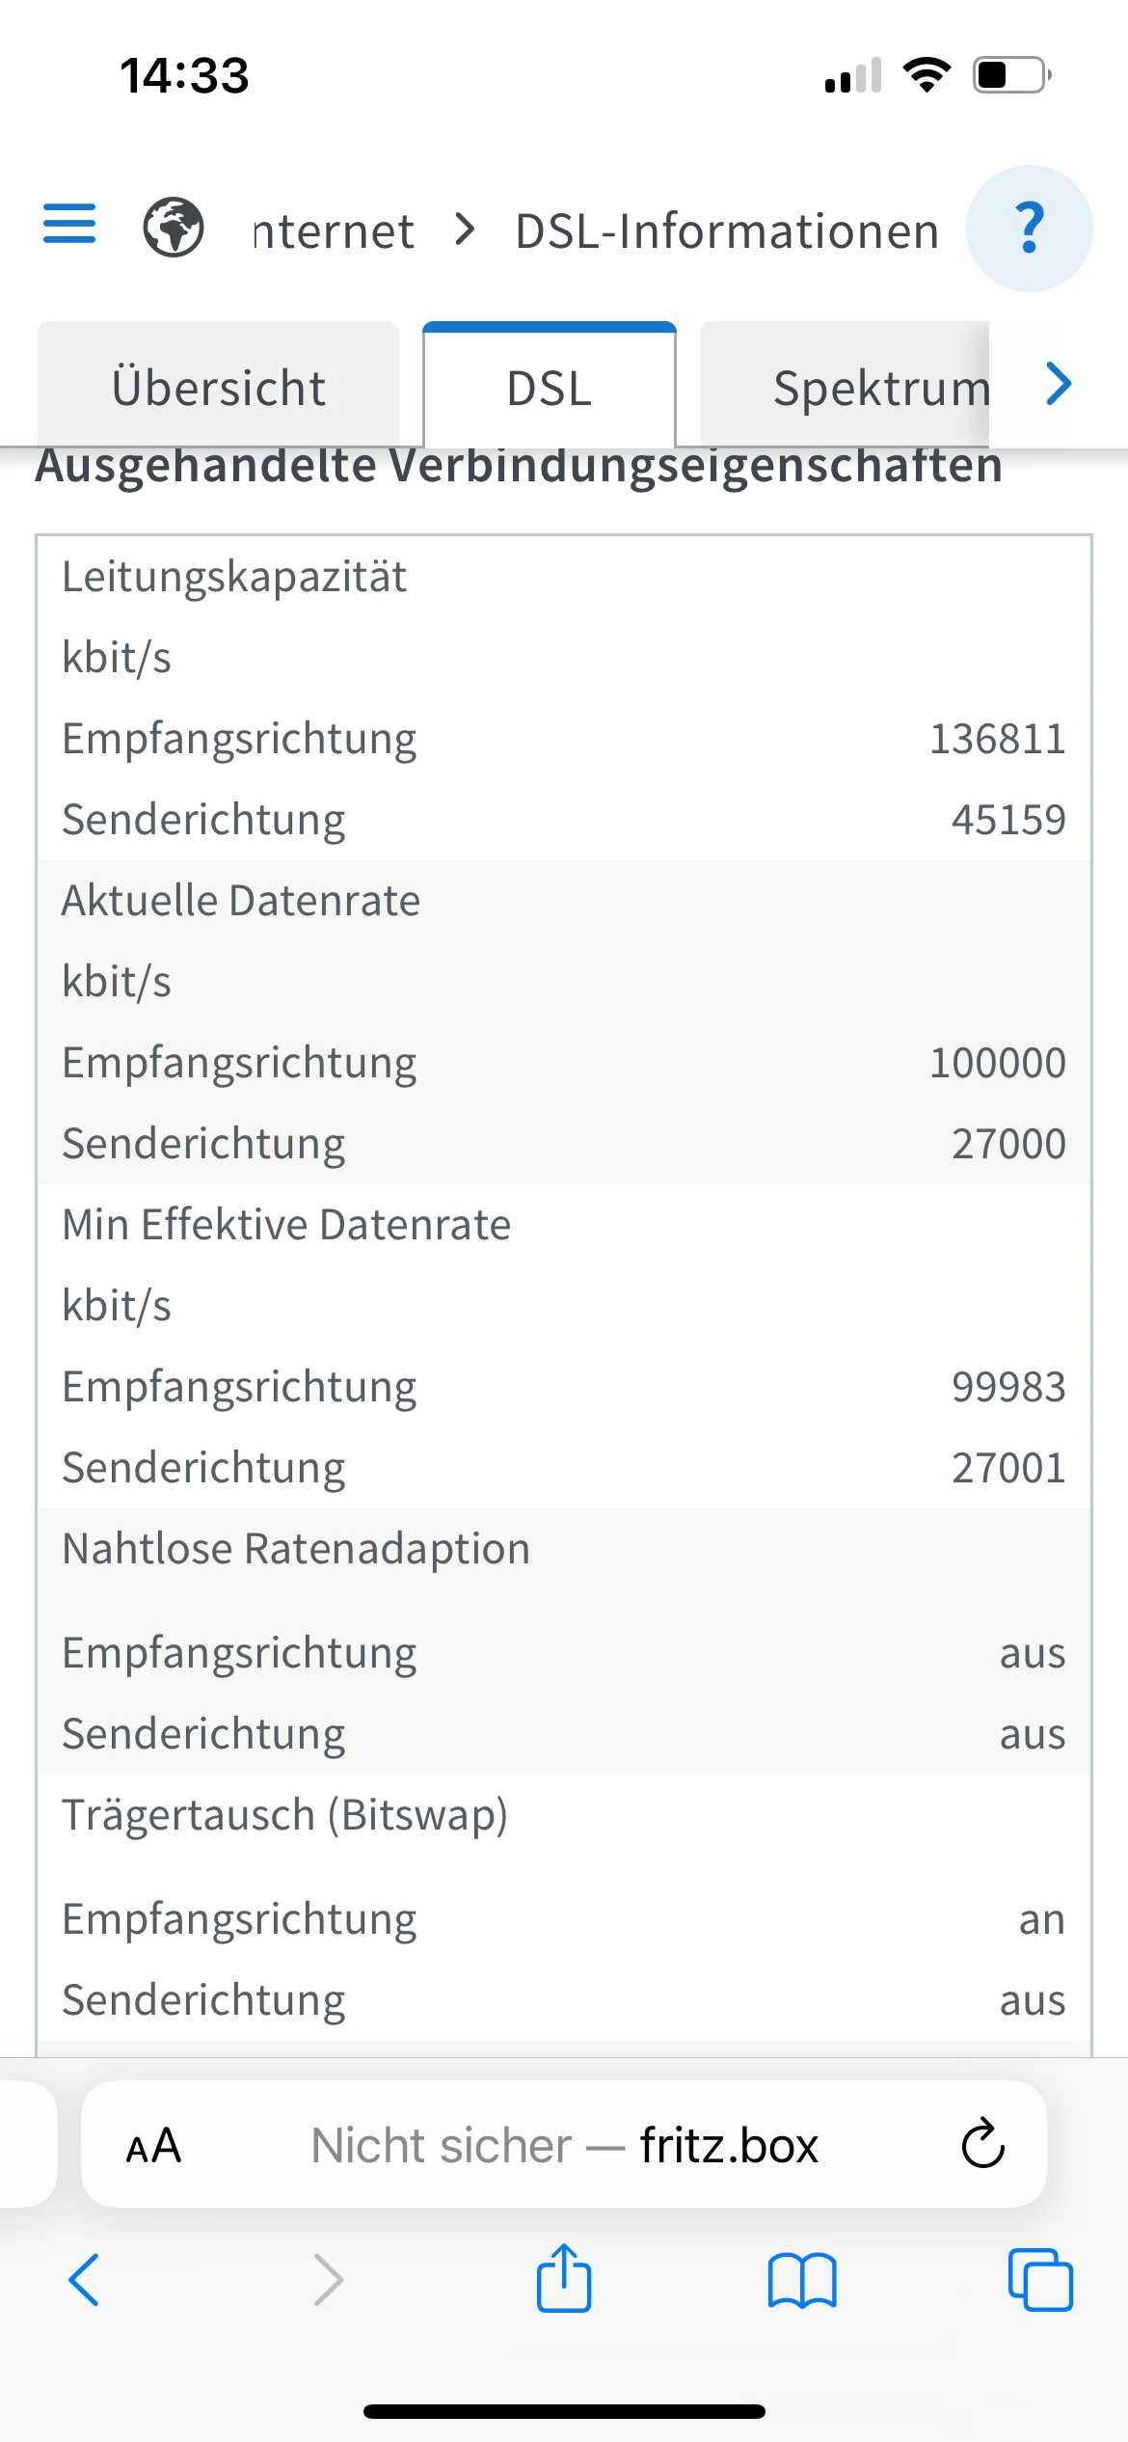Go to Internet breadcrumb link
1128x2442 pixels.
pyautogui.click(x=334, y=231)
